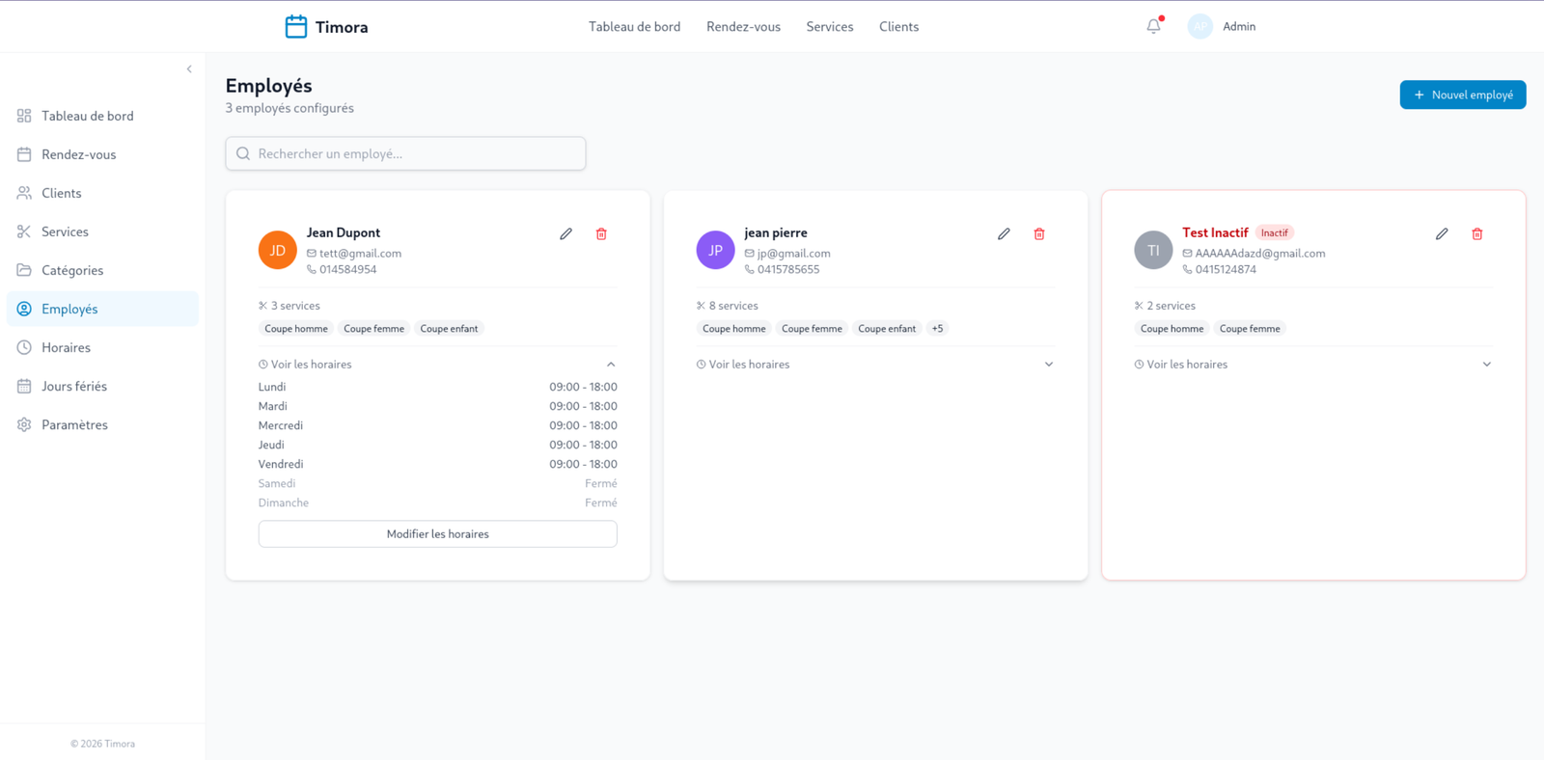Viewport: 1544px width, 760px height.
Task: Click Modifier les horaires button
Action: 437,534
